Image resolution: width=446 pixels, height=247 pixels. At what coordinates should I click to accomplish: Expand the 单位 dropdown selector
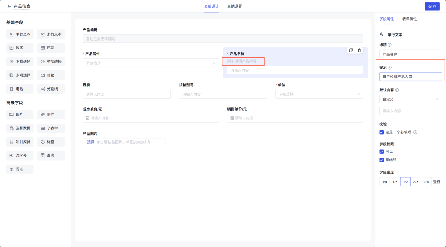(319, 94)
